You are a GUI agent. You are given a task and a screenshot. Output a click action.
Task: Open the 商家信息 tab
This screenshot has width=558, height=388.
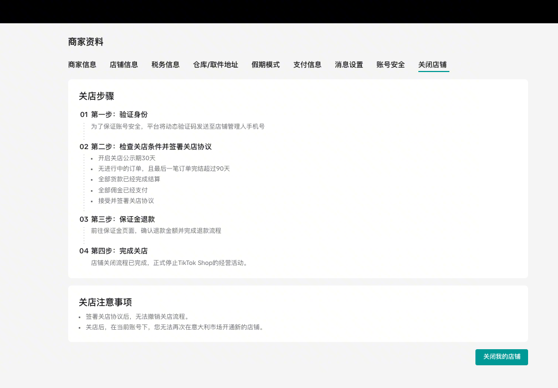pos(82,64)
